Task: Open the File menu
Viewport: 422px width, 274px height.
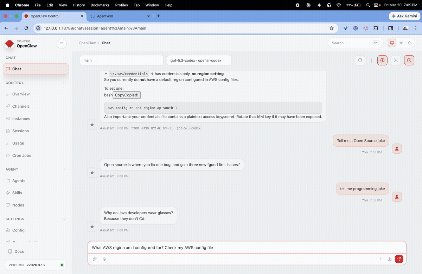Action: (x=38, y=5)
